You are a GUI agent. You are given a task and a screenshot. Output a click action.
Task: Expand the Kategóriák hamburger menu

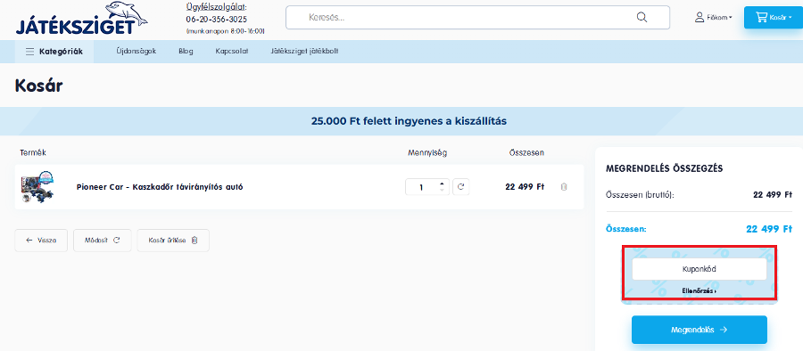(x=54, y=51)
